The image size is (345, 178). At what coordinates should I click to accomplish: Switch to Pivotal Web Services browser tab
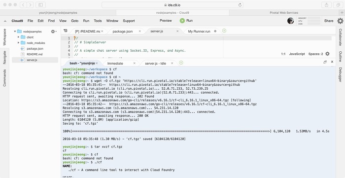(x=284, y=13)
